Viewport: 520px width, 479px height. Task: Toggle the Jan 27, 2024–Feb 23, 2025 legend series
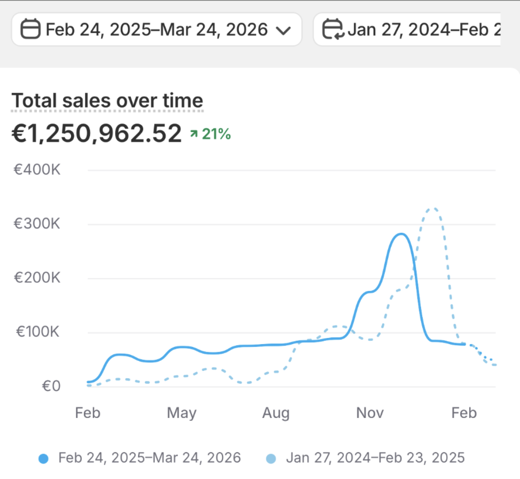click(x=375, y=457)
